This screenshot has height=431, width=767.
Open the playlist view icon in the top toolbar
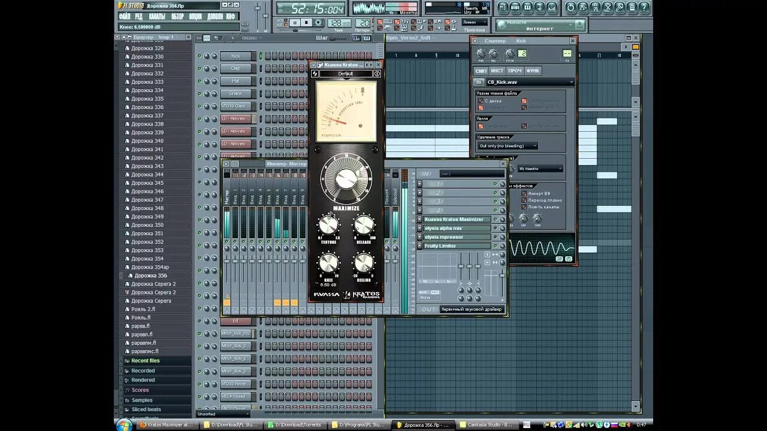[503, 8]
